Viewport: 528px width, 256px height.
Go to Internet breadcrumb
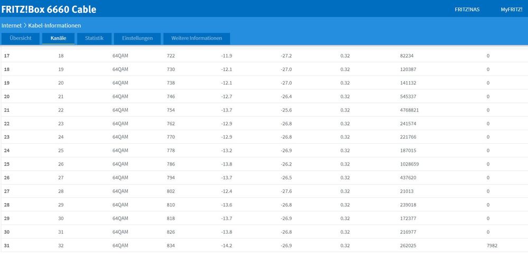point(12,25)
